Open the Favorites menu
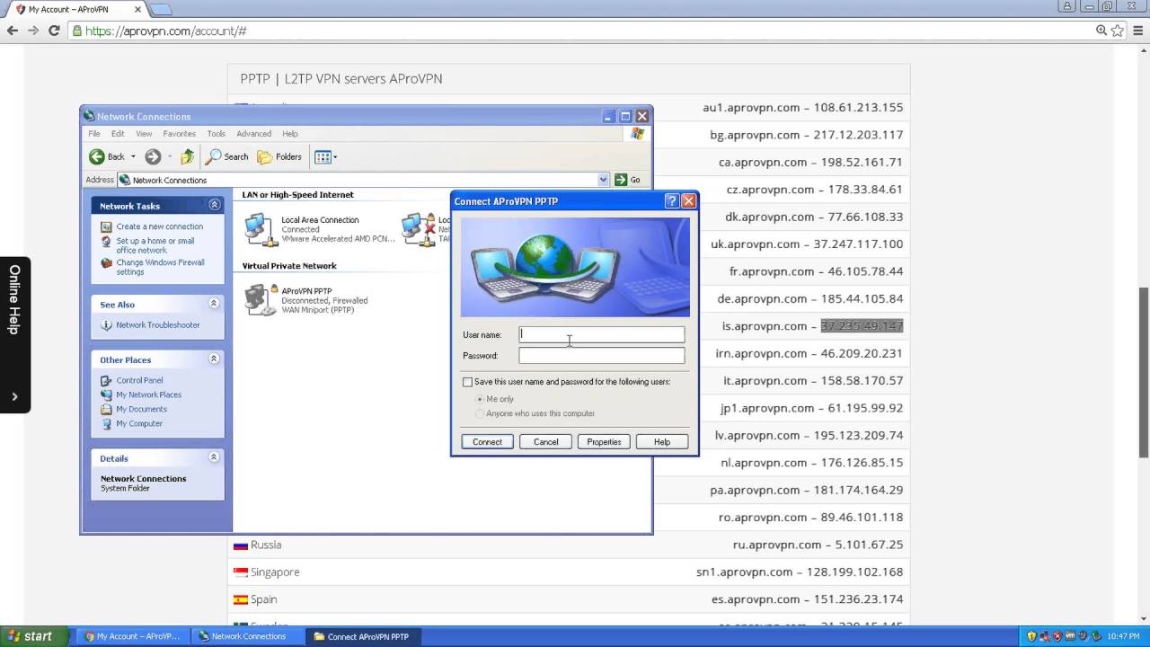 click(180, 134)
